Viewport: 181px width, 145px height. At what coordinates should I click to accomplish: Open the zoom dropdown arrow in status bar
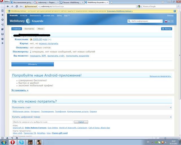tap(156, 138)
